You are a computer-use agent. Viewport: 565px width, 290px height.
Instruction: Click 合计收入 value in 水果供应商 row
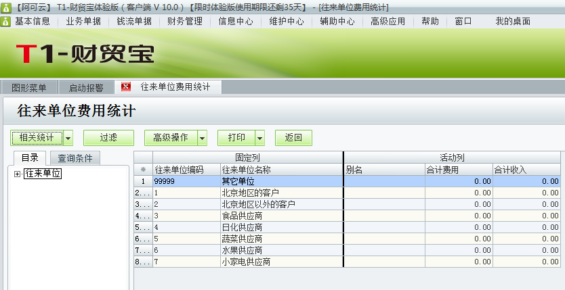[x=526, y=251]
